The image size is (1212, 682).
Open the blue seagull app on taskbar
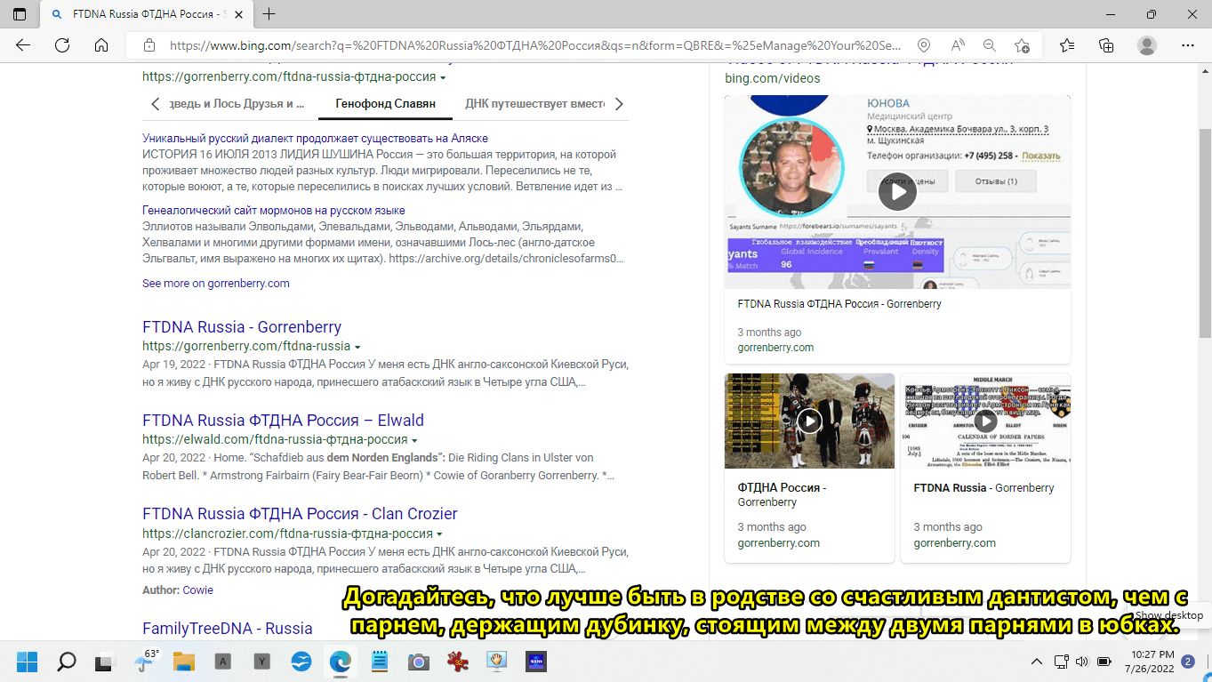coord(301,662)
